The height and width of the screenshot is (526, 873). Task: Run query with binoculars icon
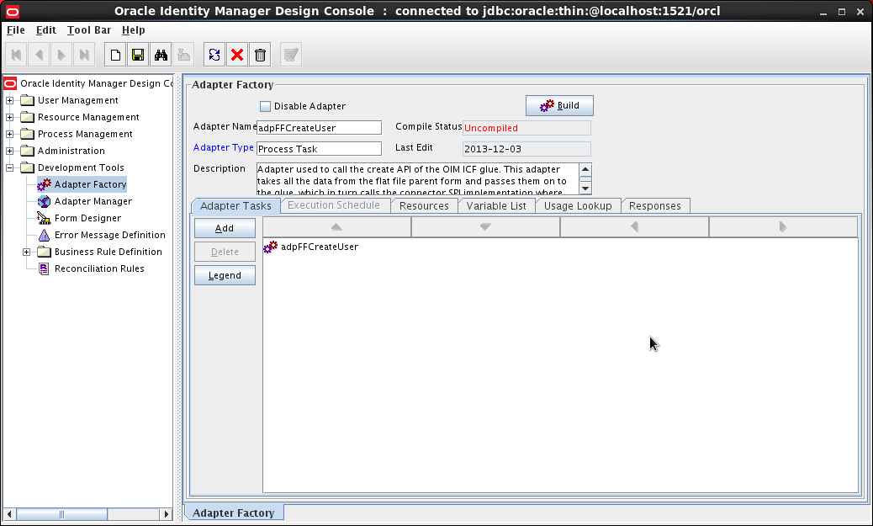[x=161, y=55]
